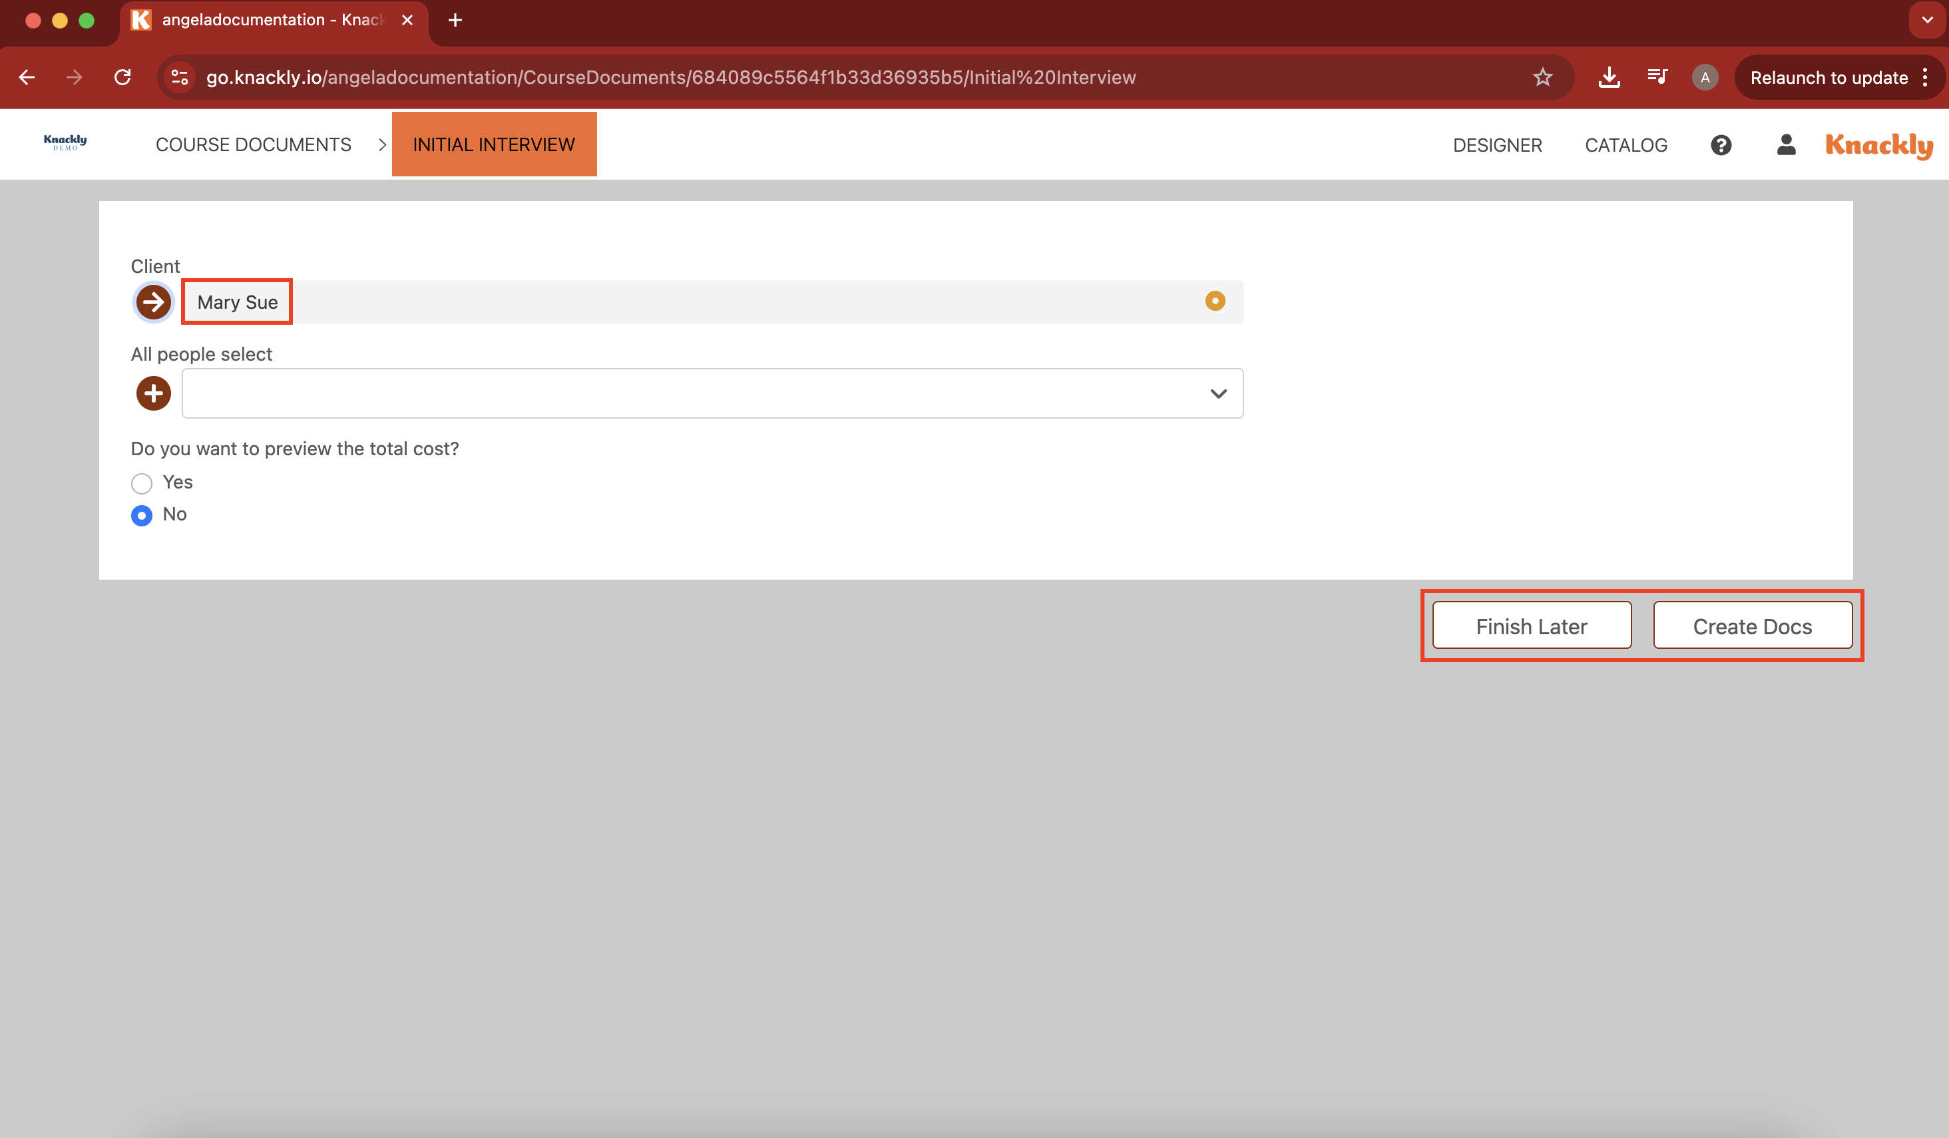Screen dimensions: 1949x1138
Task: Open Chrome three-dot menu
Action: pyautogui.click(x=1925, y=77)
